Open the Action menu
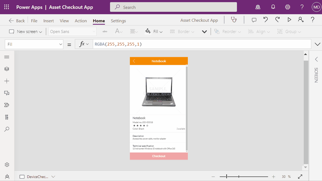Viewport: 322px width, 181px height. (81, 21)
